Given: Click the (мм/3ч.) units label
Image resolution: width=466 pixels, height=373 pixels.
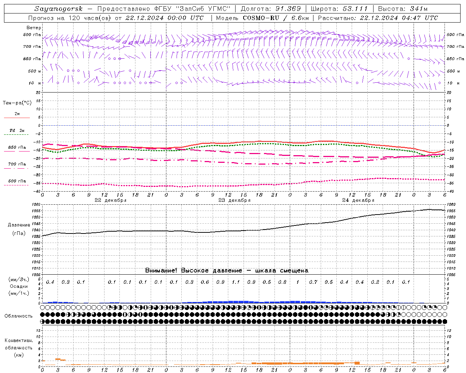Looking at the screenshot, I should (19, 280).
